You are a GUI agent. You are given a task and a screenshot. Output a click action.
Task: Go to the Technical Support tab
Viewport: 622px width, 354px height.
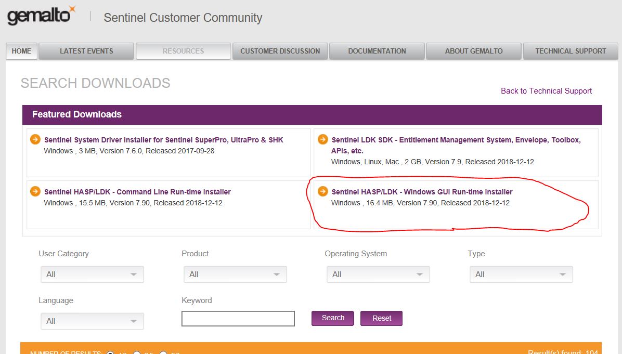(x=571, y=51)
